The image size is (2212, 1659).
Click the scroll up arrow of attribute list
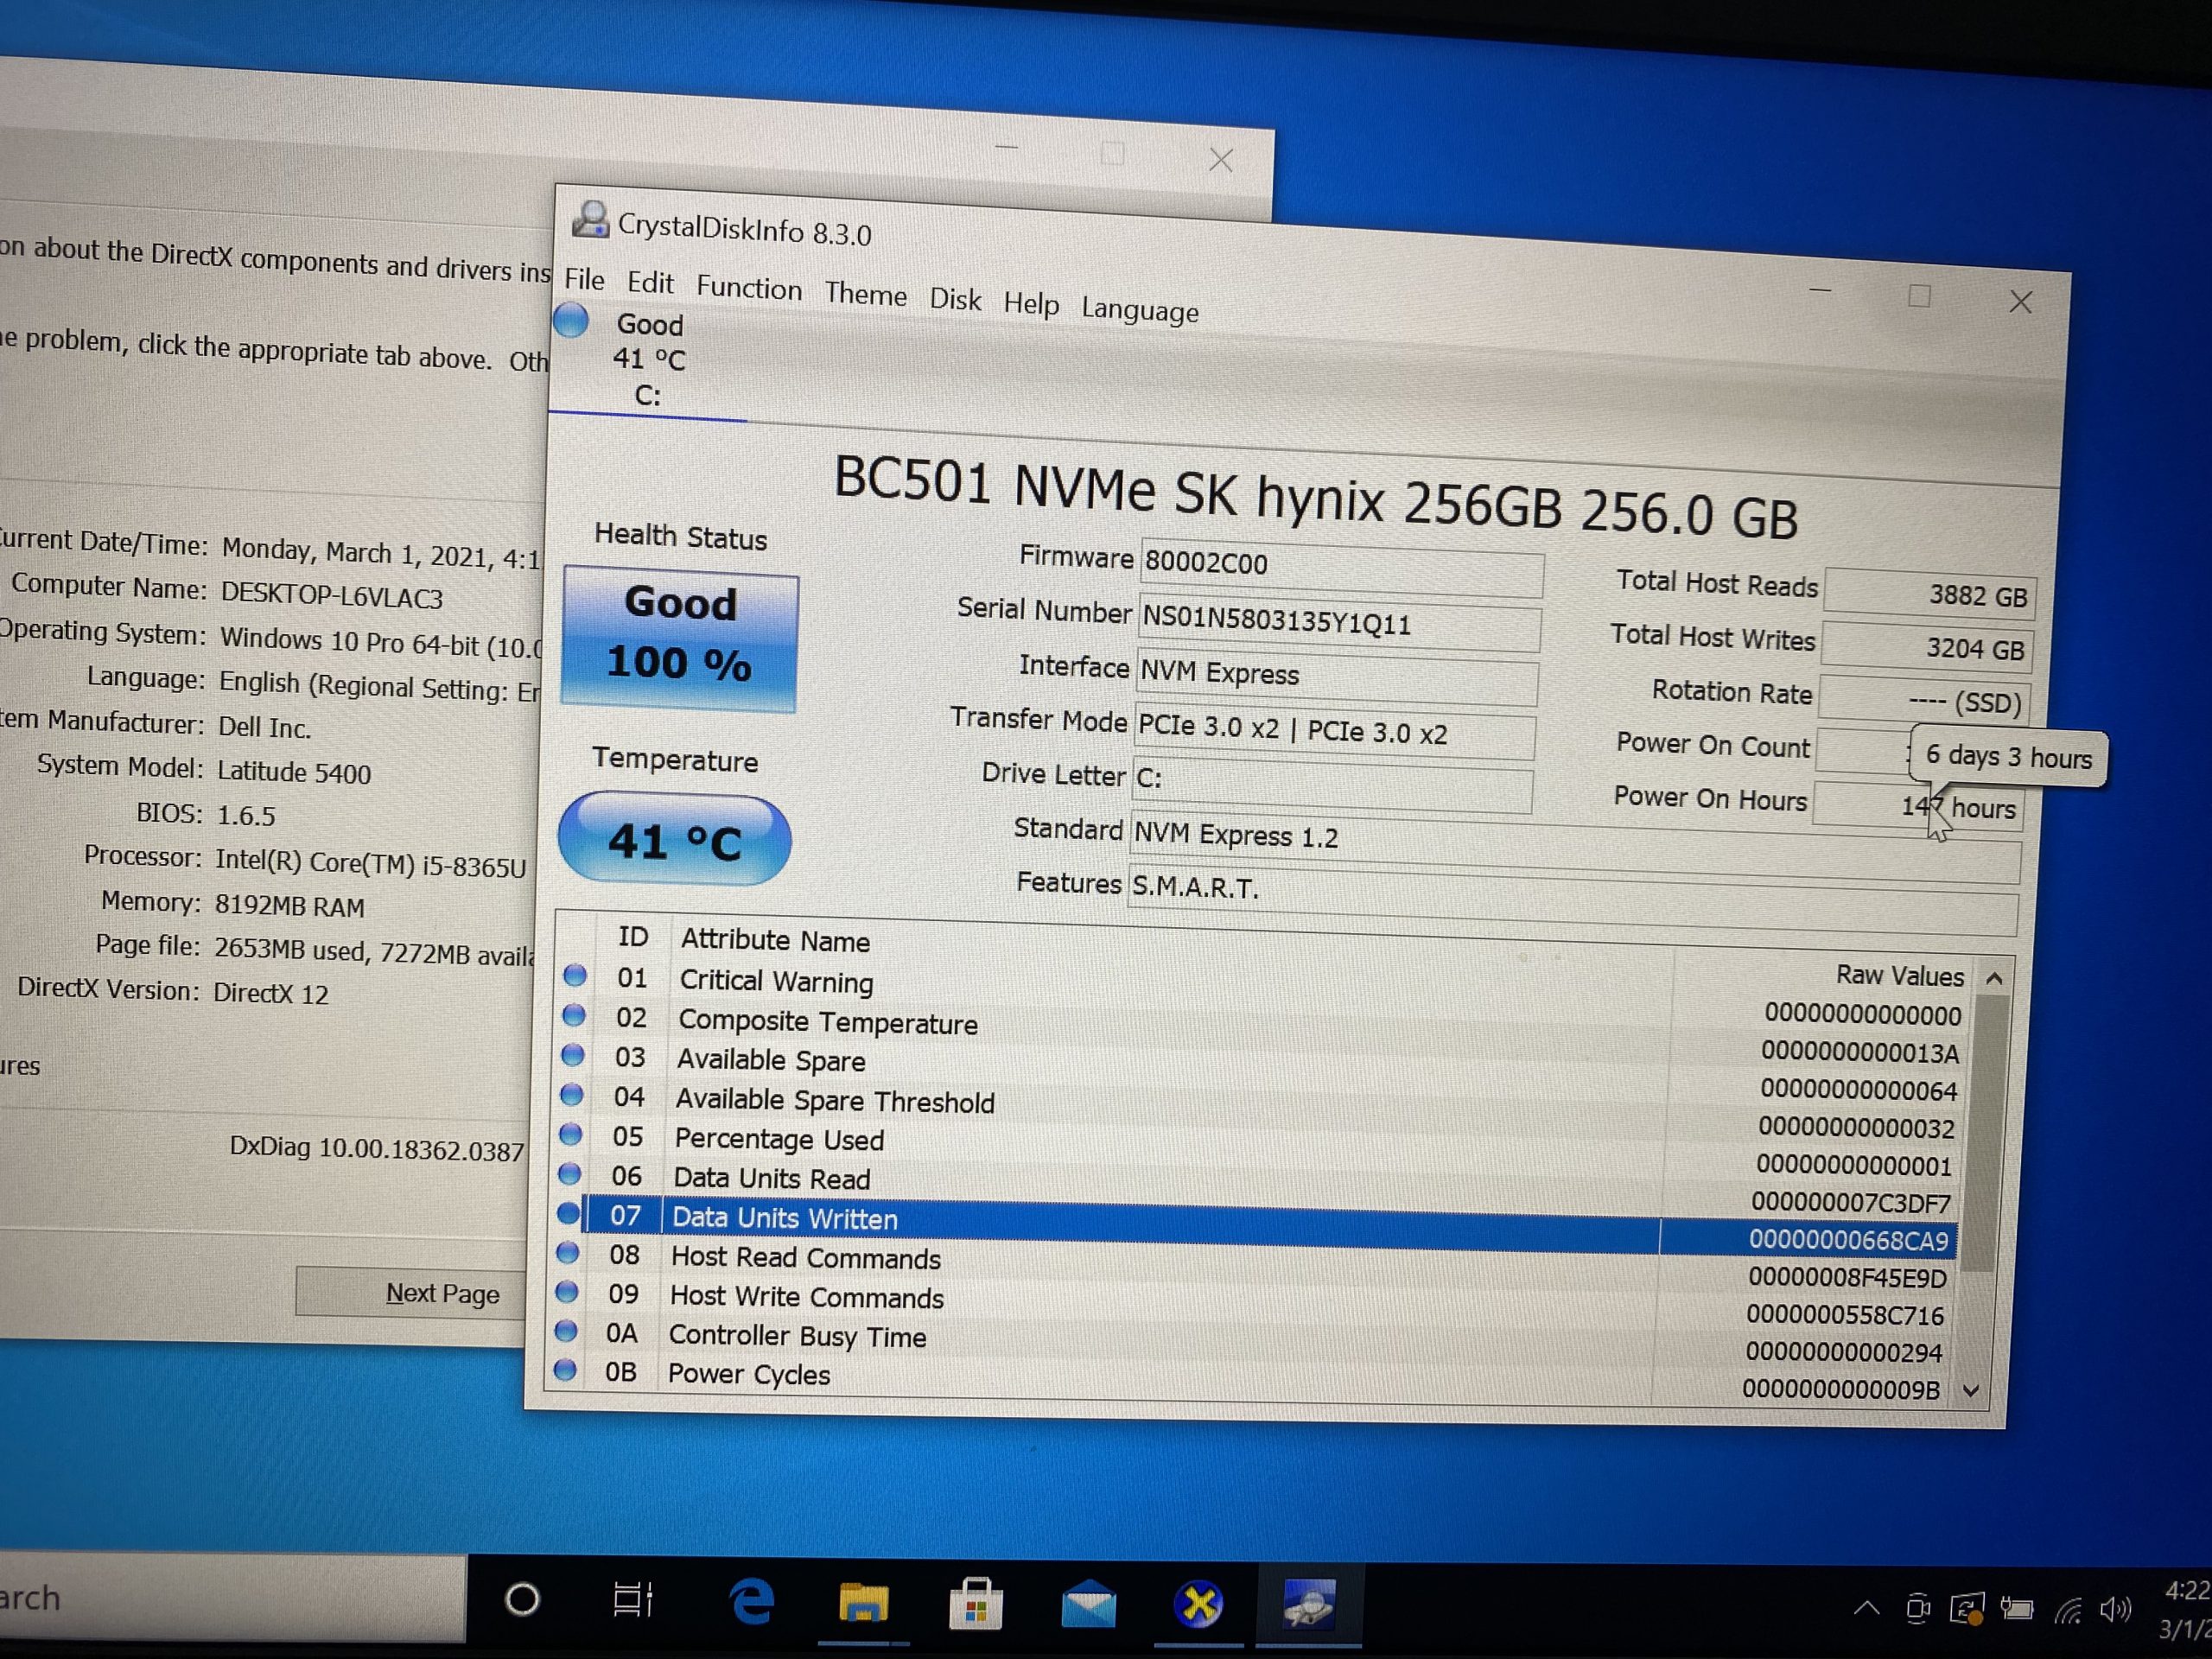(1994, 978)
